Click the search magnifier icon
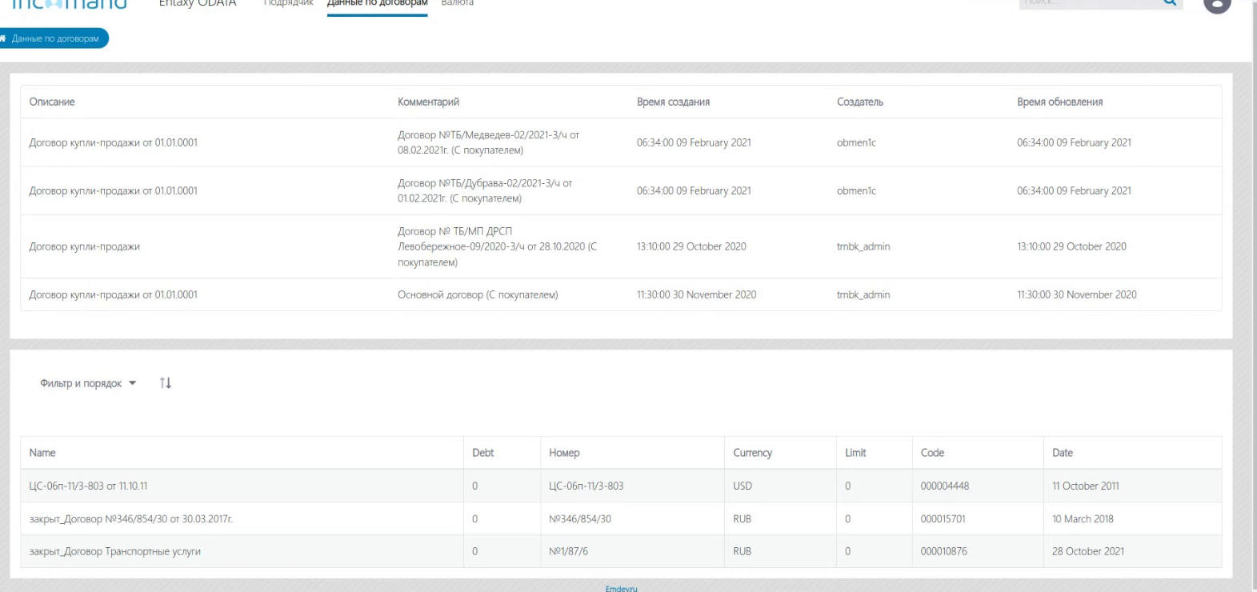This screenshot has height=592, width=1257. click(1169, 3)
